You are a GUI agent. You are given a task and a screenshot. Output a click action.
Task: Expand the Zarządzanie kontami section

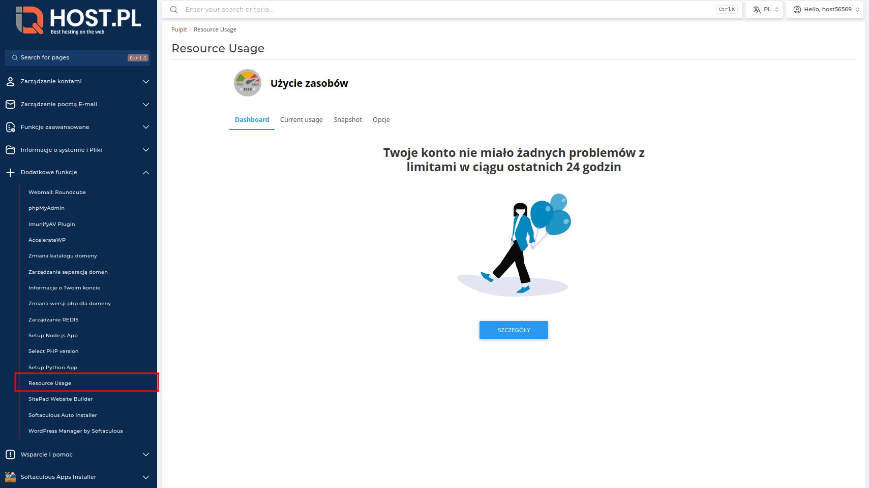(146, 81)
